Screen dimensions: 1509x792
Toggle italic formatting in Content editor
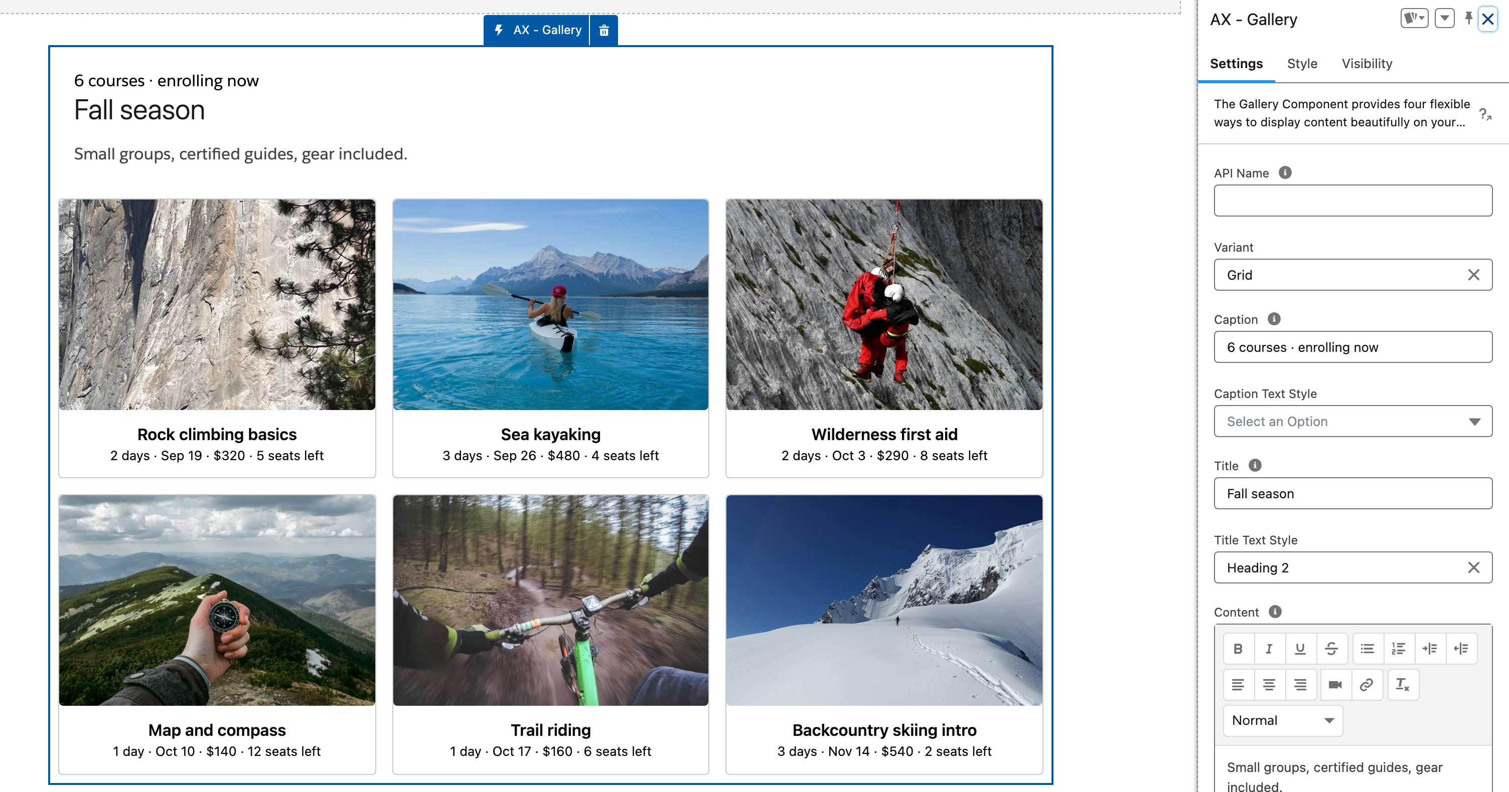(x=1269, y=649)
